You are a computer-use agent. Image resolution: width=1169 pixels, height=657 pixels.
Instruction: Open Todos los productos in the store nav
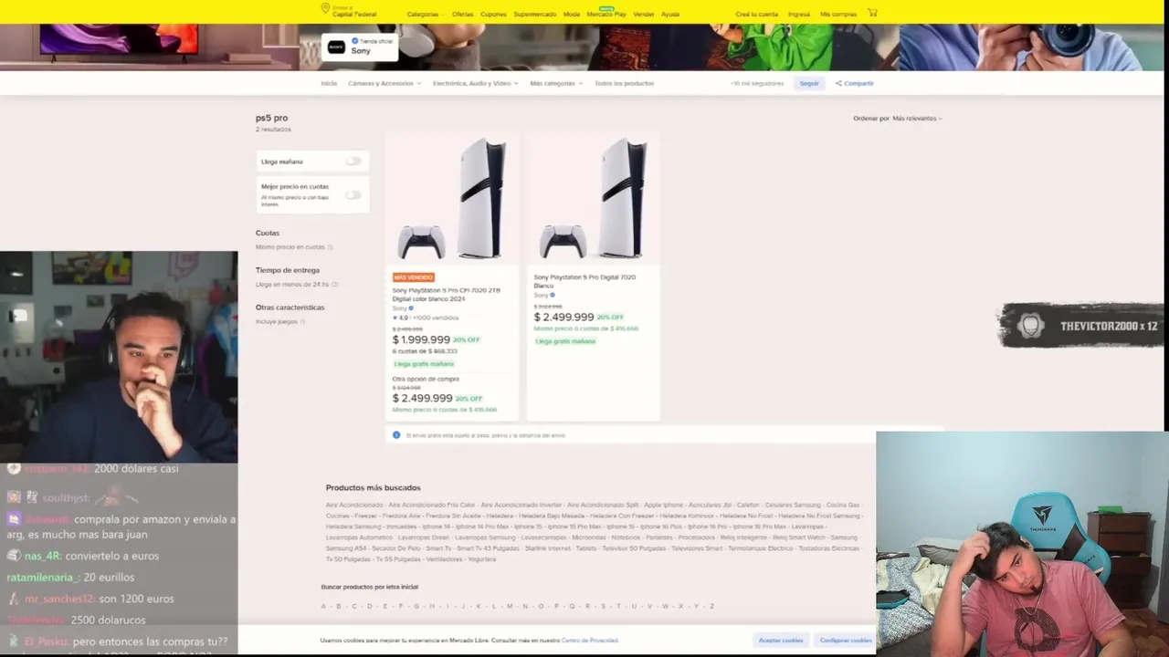[625, 83]
